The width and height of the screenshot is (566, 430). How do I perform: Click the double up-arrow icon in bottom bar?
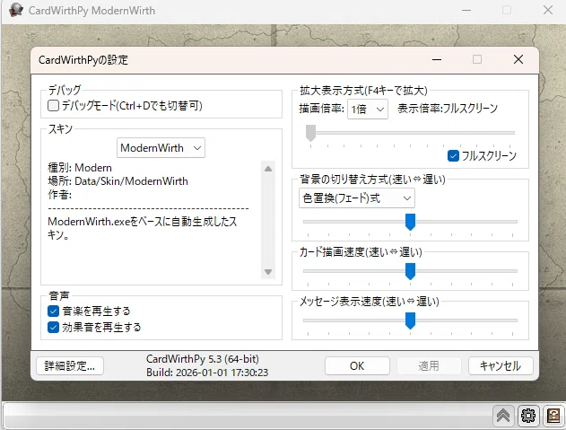point(503,416)
